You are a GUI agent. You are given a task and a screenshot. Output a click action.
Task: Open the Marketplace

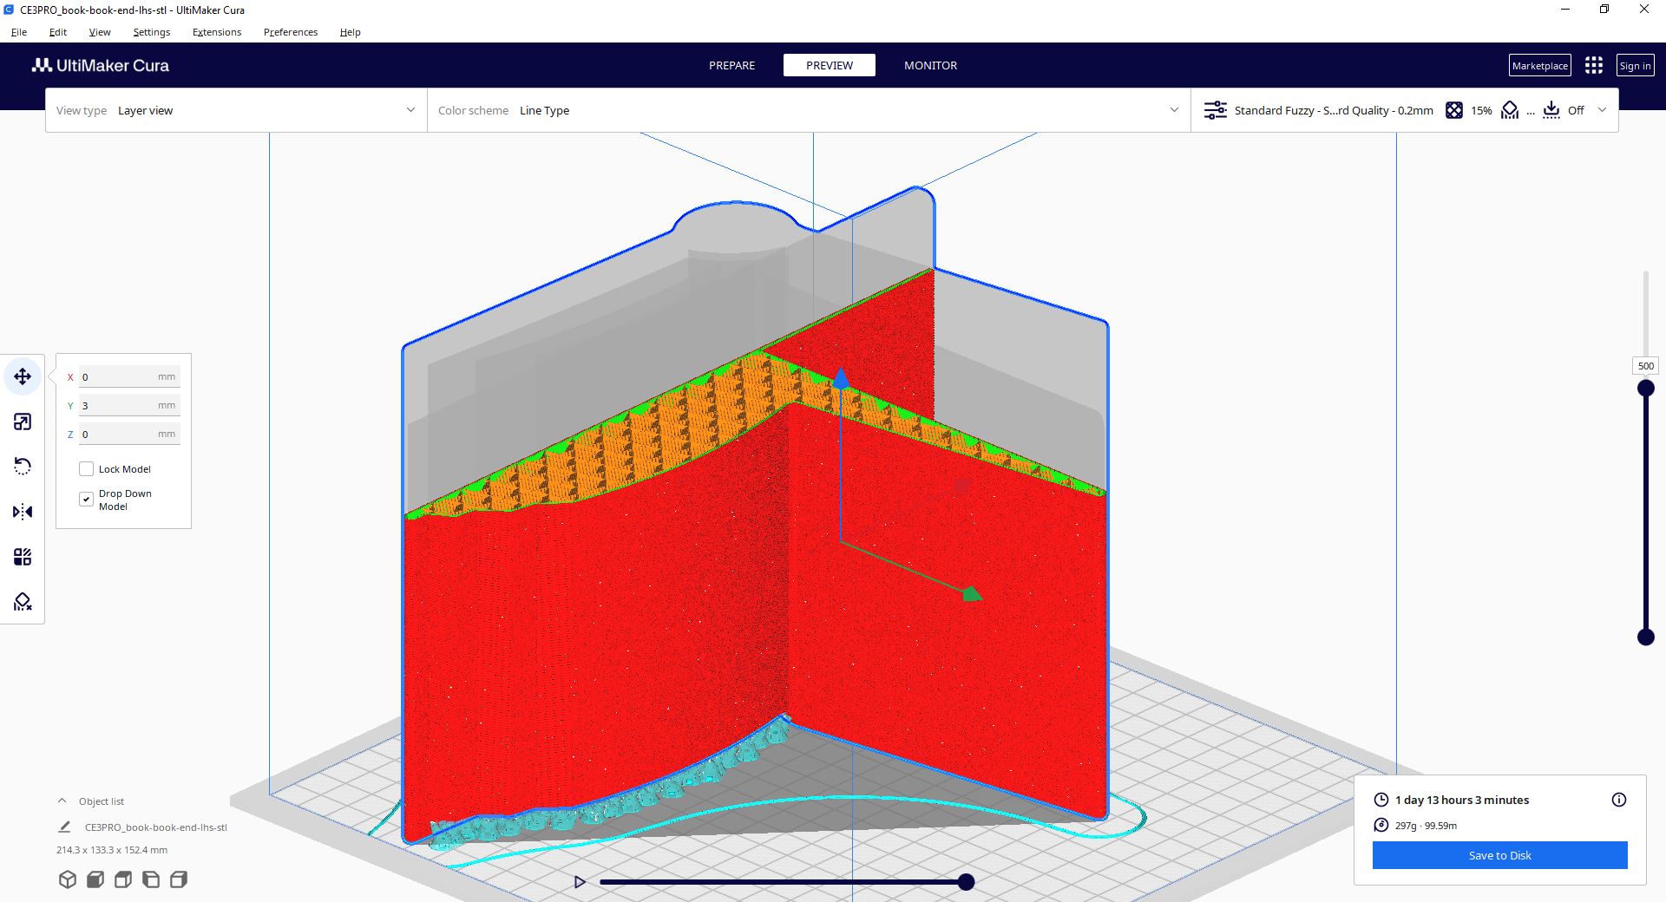pos(1540,66)
